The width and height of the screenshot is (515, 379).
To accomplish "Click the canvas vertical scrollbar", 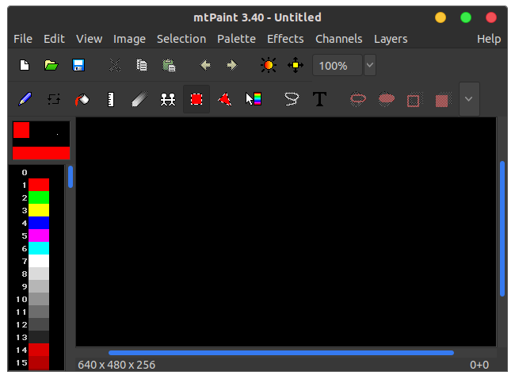I will pos(502,229).
